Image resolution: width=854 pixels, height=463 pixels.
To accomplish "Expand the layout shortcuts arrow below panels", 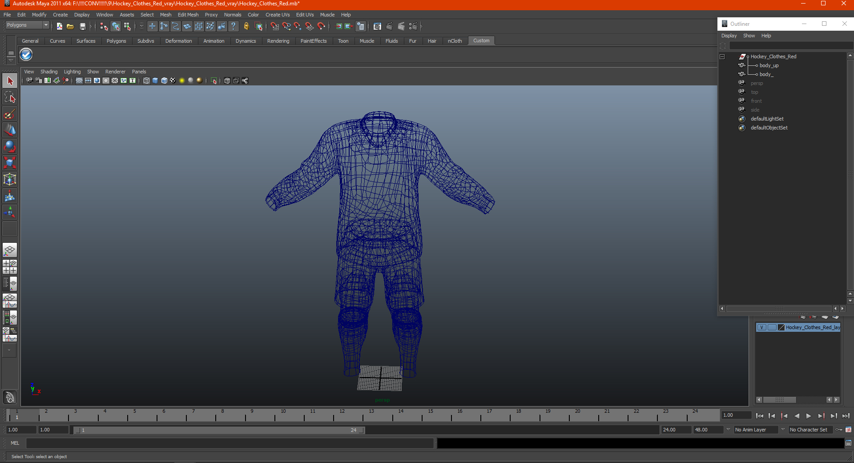I will point(9,350).
